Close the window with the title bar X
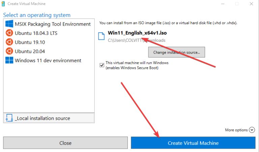The height and width of the screenshot is (152, 259). point(251,4)
